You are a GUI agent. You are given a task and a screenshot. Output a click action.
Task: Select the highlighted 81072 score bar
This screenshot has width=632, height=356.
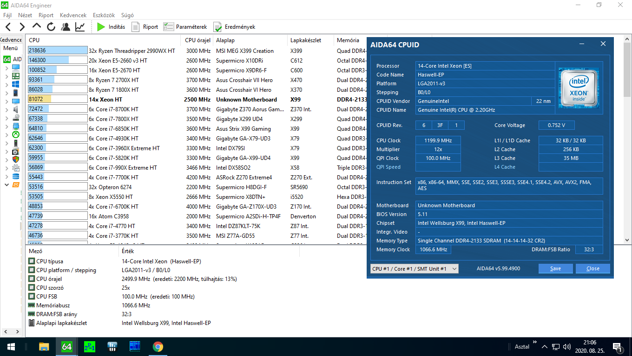(58, 100)
